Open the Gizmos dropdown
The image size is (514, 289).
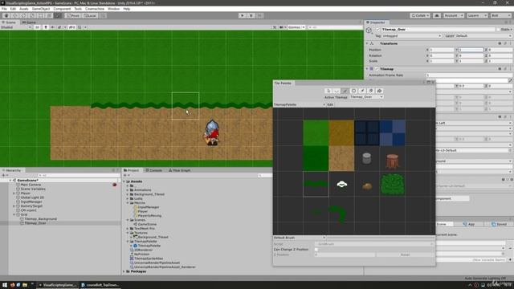pyautogui.click(x=296, y=27)
